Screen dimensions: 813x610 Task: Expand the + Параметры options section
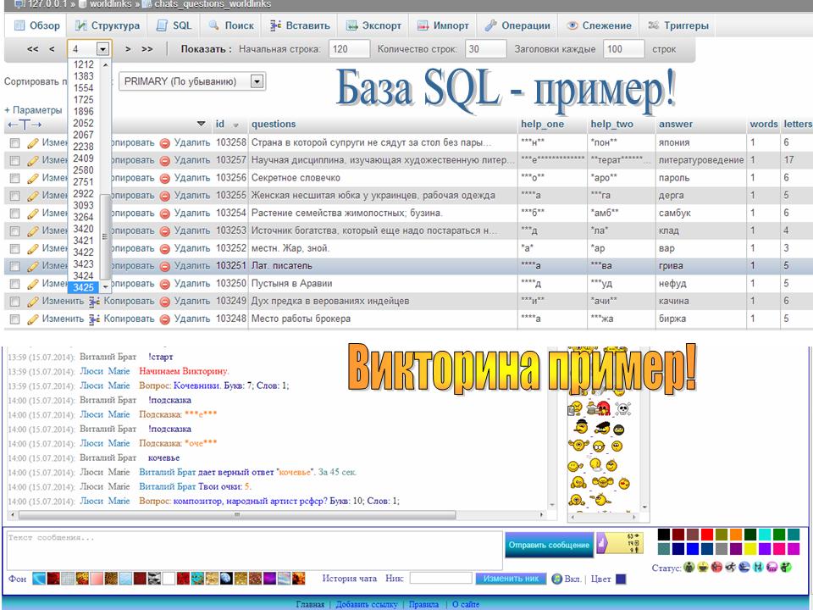pos(33,110)
